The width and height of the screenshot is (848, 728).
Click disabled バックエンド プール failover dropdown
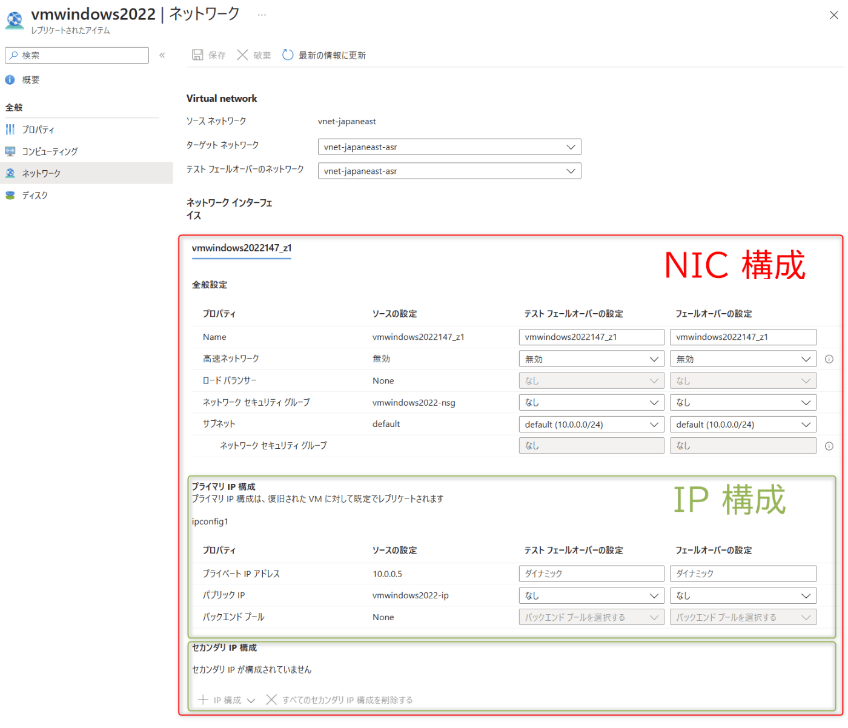click(743, 618)
